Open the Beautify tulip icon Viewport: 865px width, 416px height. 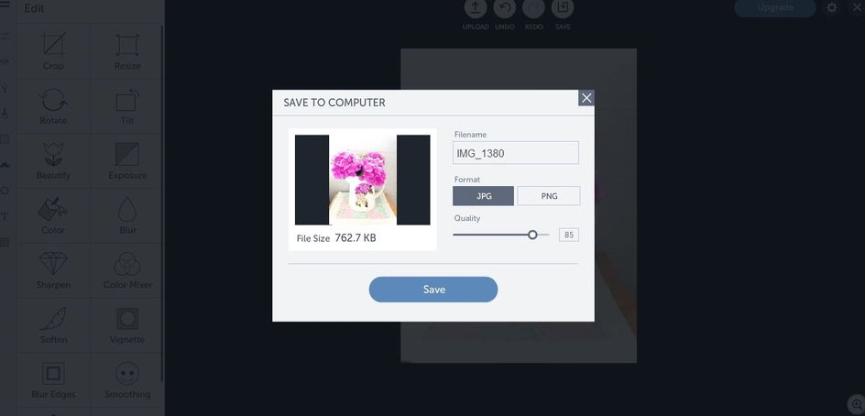[x=53, y=154]
